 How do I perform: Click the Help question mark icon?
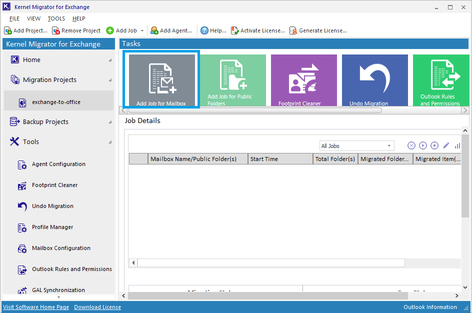coord(204,30)
